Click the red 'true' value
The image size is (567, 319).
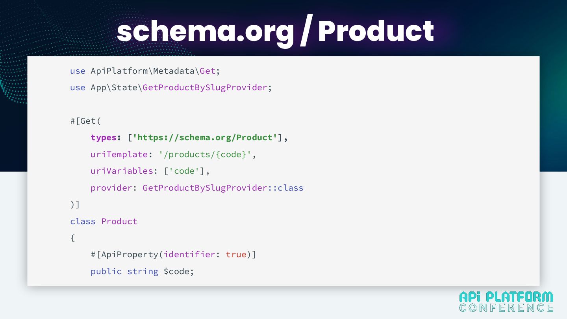[x=236, y=254]
